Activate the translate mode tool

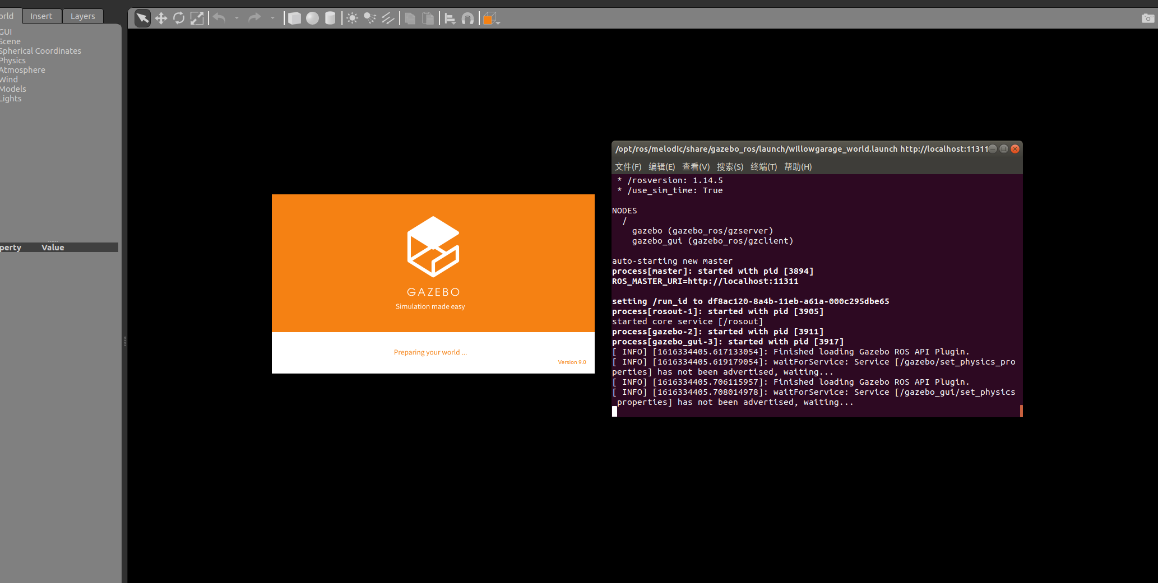coord(161,18)
